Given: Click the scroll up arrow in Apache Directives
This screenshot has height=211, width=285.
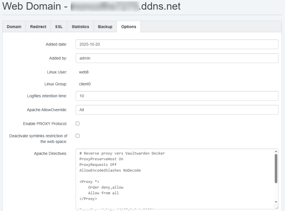Looking at the screenshot, I should pyautogui.click(x=276, y=152).
